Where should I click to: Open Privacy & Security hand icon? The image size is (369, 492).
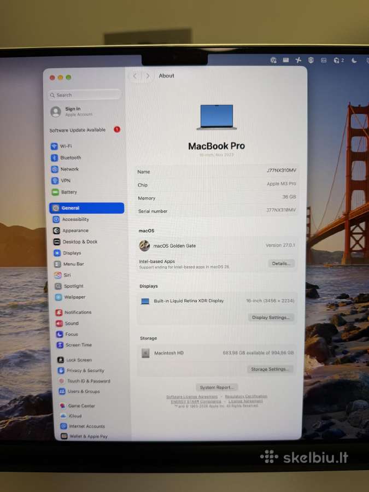61,371
